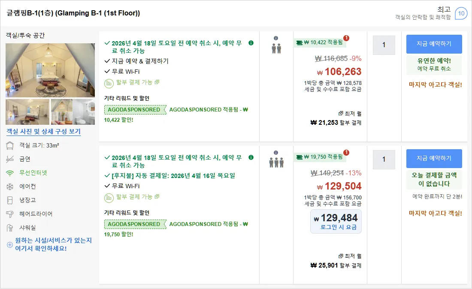Click the ₩19,750 applied coupon badge

[x=320, y=157]
